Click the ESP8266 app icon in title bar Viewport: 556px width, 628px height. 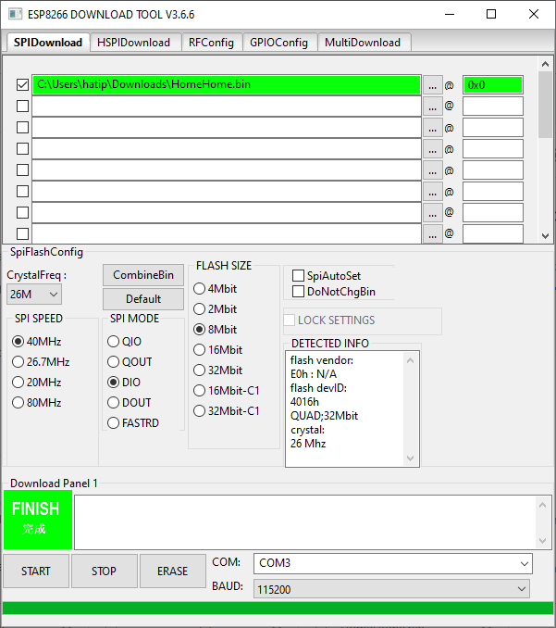[15, 15]
